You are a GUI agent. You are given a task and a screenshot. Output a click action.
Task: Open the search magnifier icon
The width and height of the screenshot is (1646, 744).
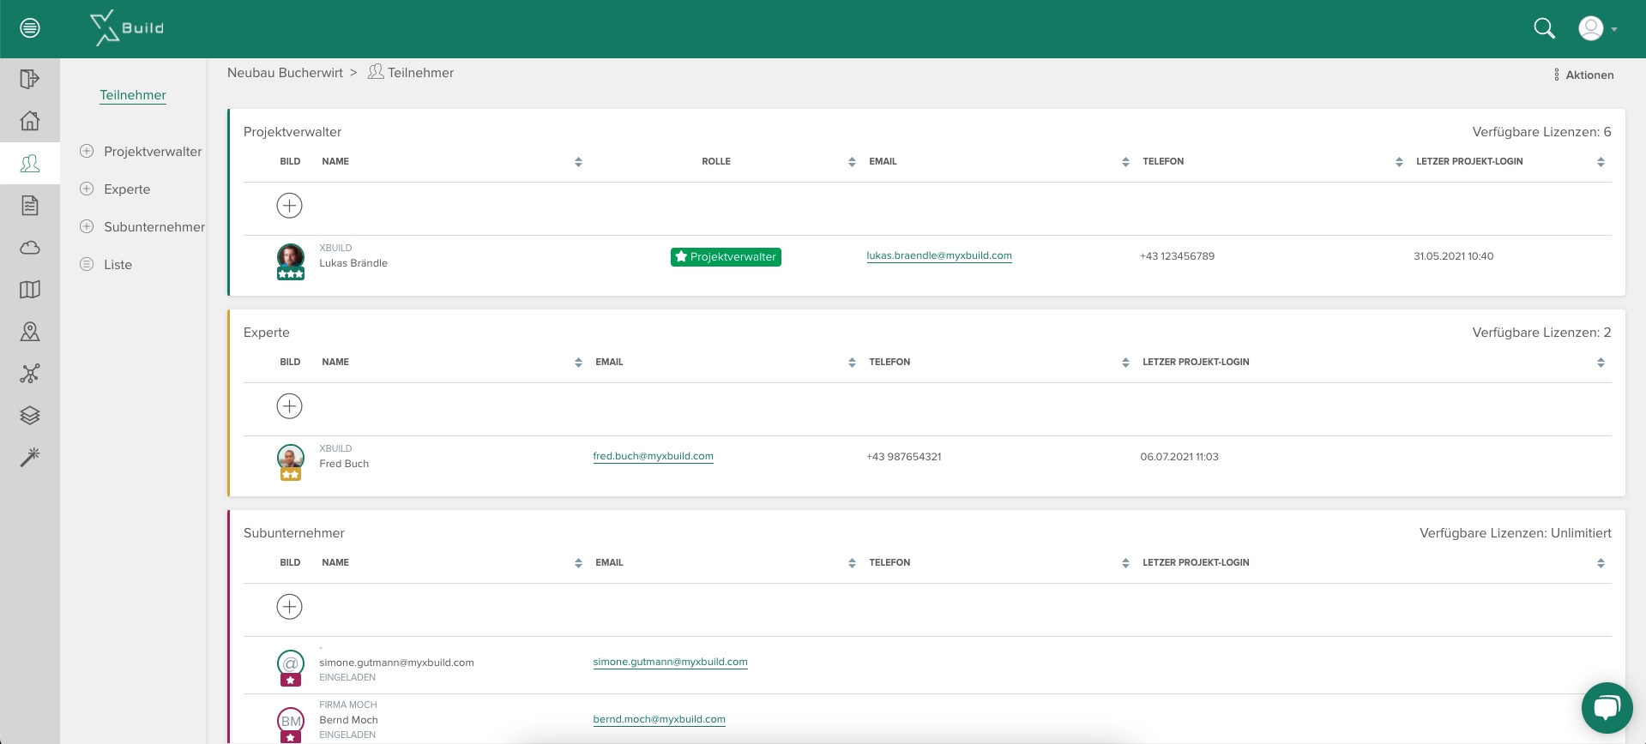[1544, 28]
